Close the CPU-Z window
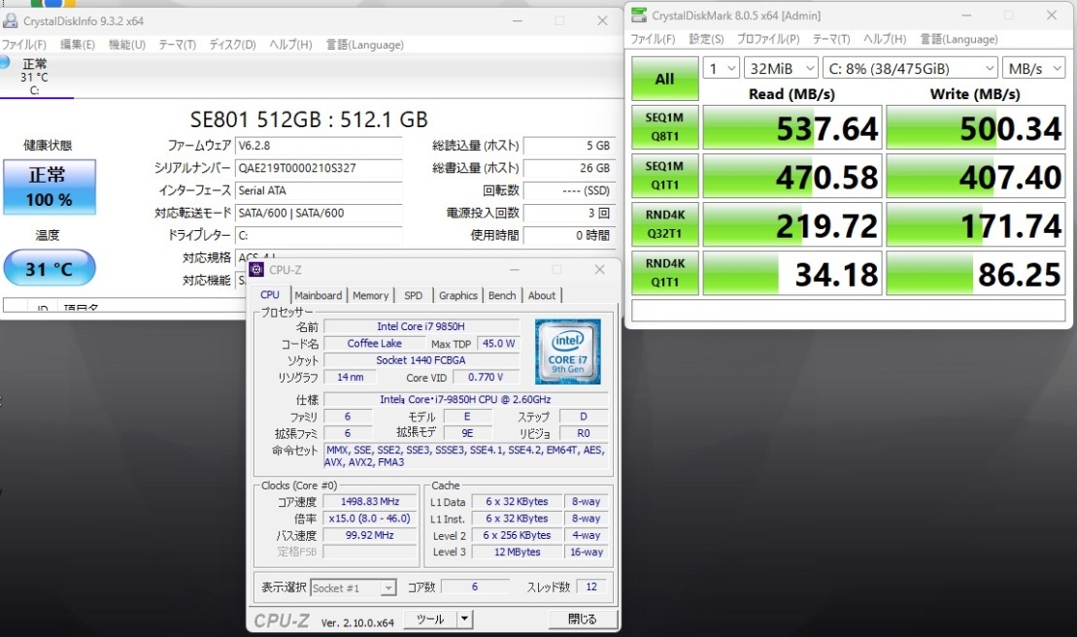1077x637 pixels. [599, 270]
